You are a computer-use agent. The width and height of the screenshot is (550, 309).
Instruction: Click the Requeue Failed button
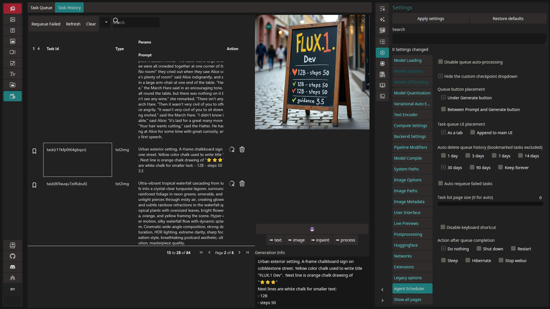tap(46, 24)
